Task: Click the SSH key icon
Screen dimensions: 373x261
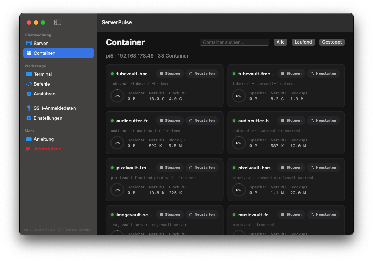Action: point(29,108)
